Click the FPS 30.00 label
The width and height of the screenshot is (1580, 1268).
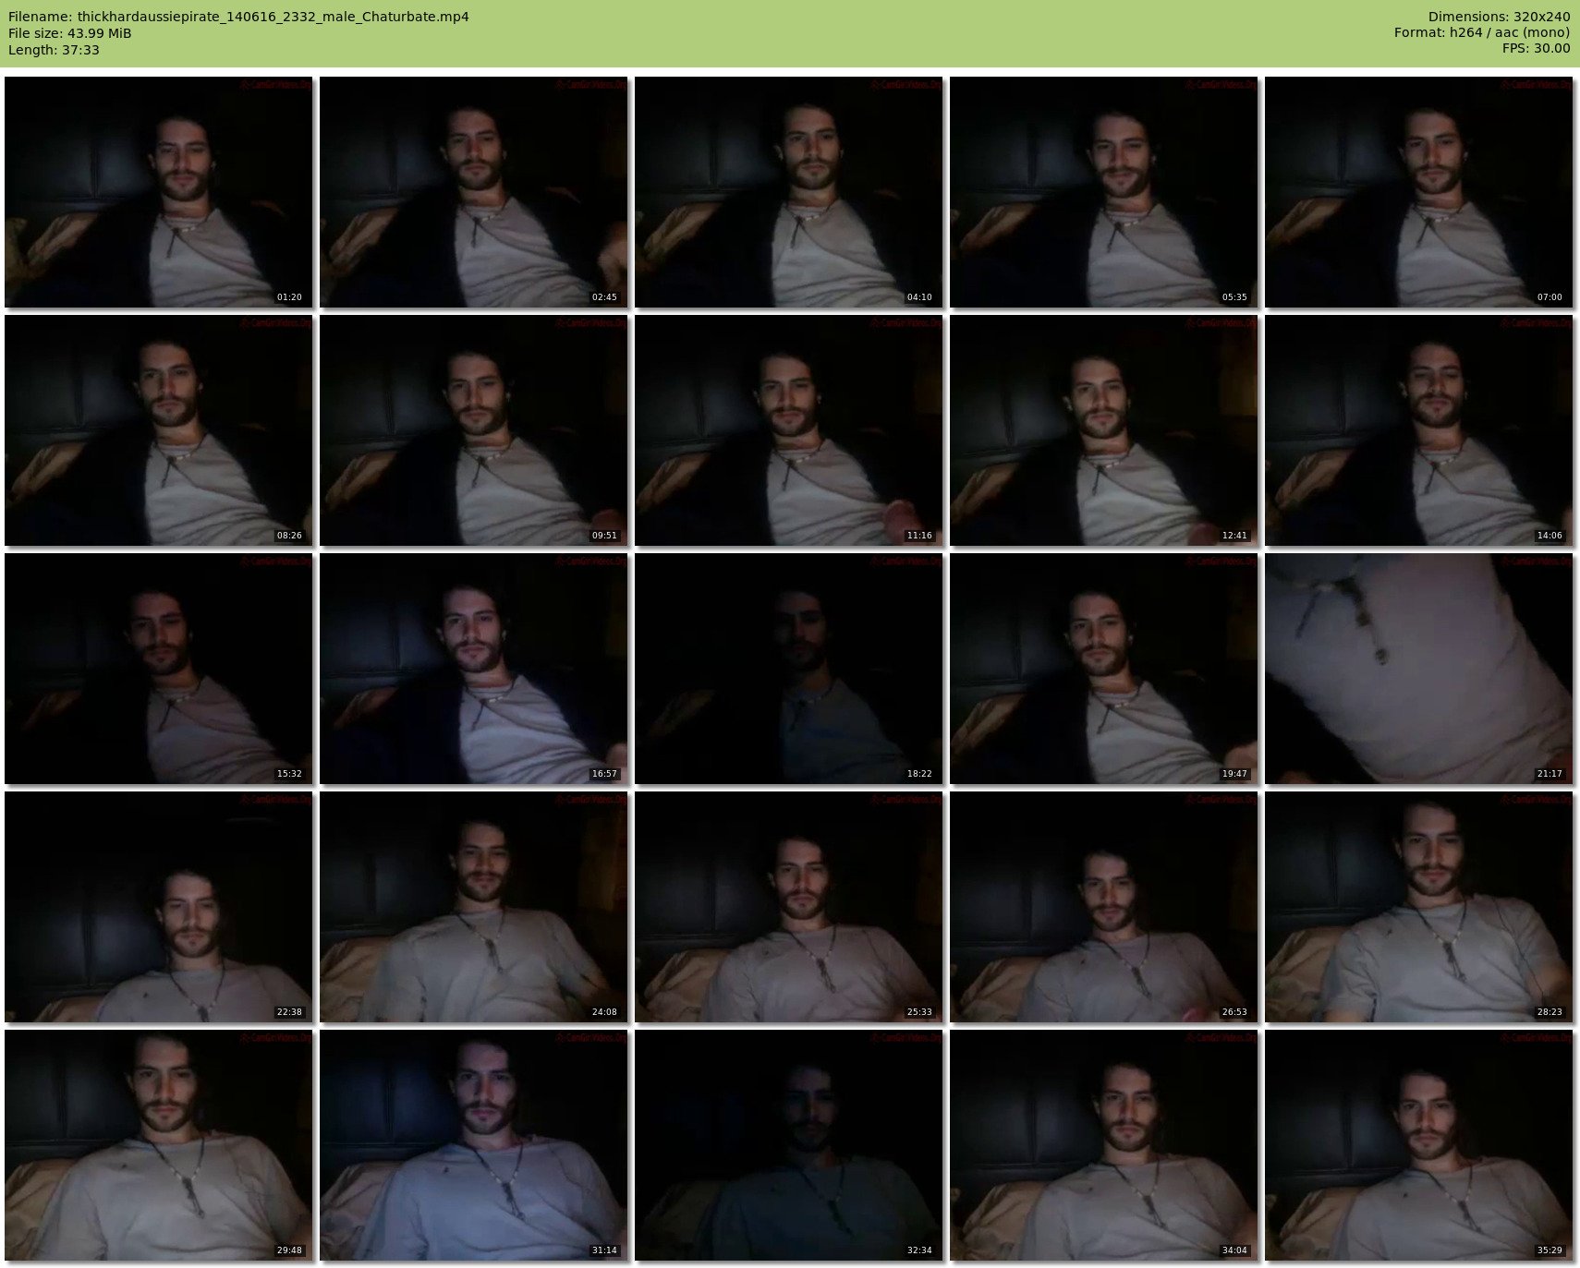(1536, 48)
